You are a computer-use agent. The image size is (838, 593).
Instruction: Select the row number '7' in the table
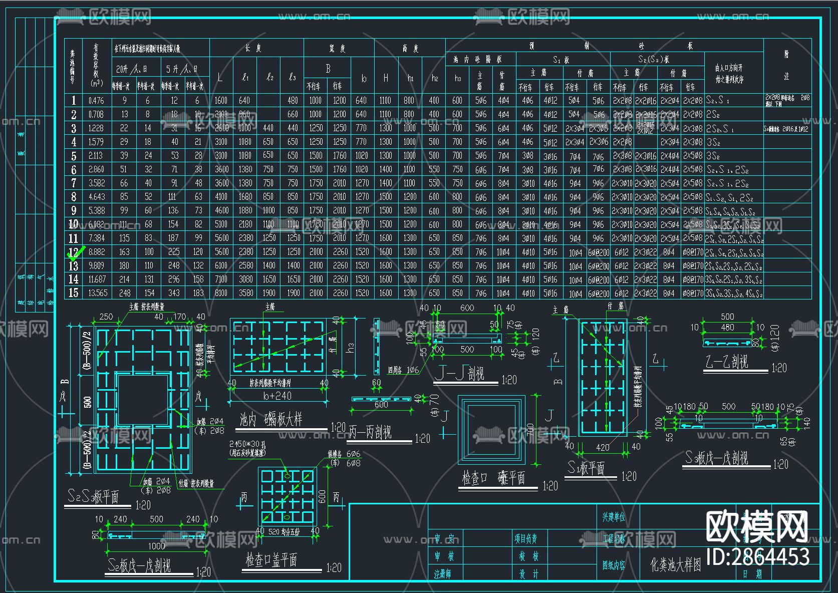pos(74,183)
